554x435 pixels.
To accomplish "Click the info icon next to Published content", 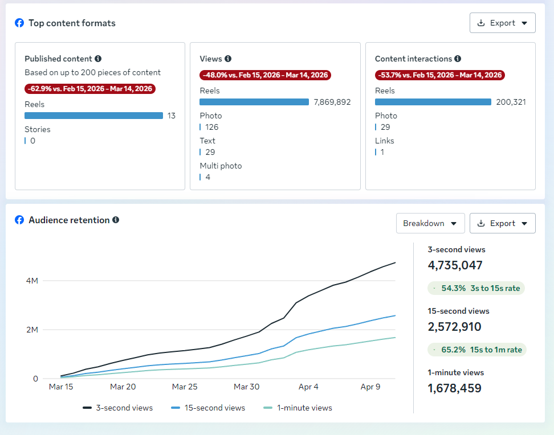I will tap(98, 59).
